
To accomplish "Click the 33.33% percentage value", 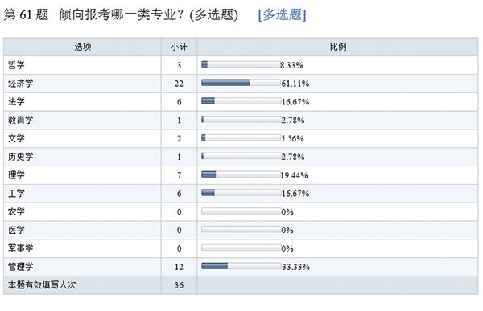I will (295, 267).
